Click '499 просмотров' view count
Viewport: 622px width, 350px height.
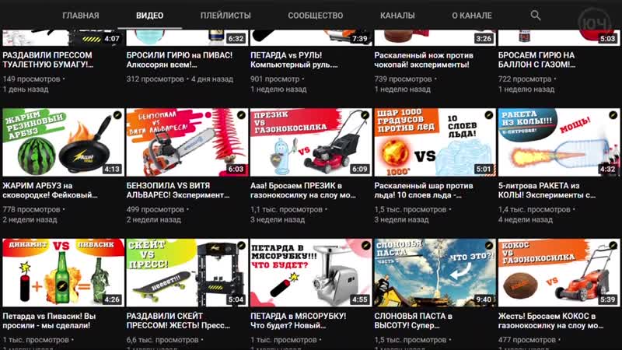tap(155, 209)
